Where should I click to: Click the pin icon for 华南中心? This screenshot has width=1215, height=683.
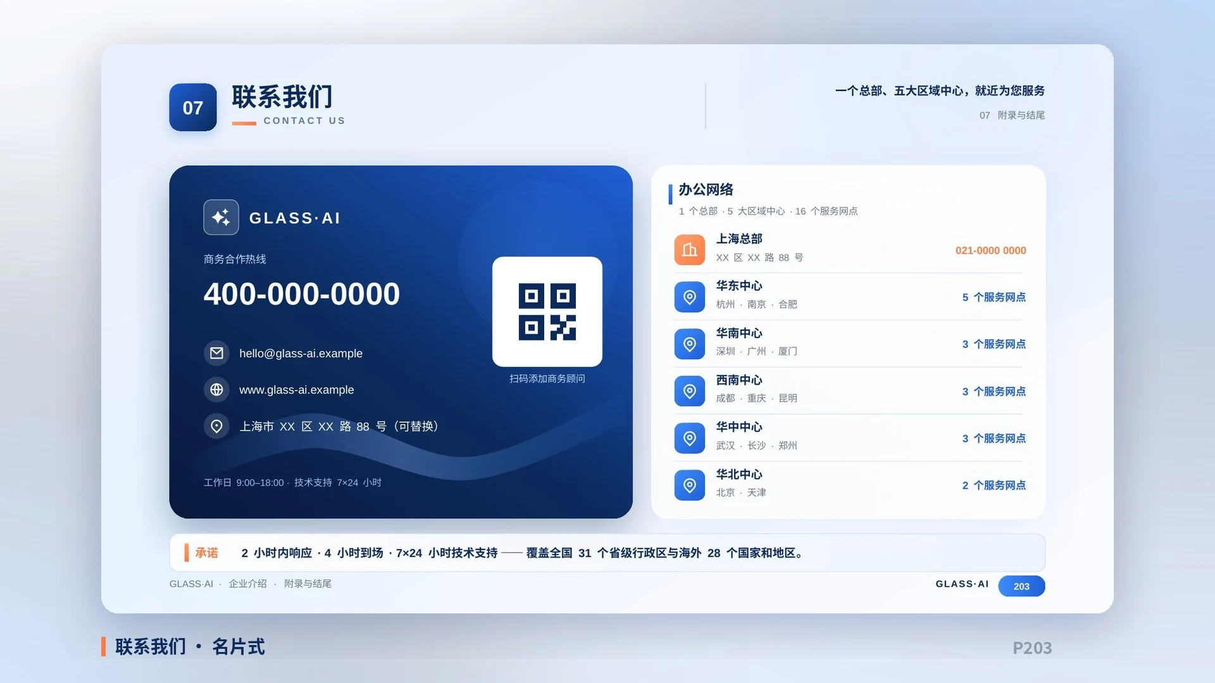[x=690, y=344]
